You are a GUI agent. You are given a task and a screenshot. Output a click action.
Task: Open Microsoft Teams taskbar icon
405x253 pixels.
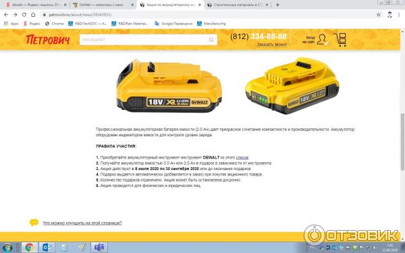(99, 248)
